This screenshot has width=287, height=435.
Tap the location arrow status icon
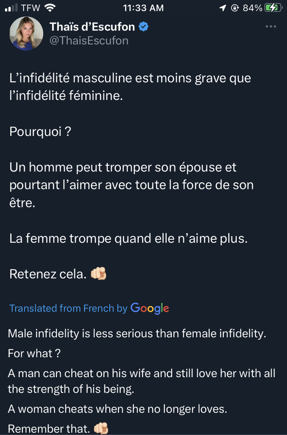(x=223, y=8)
